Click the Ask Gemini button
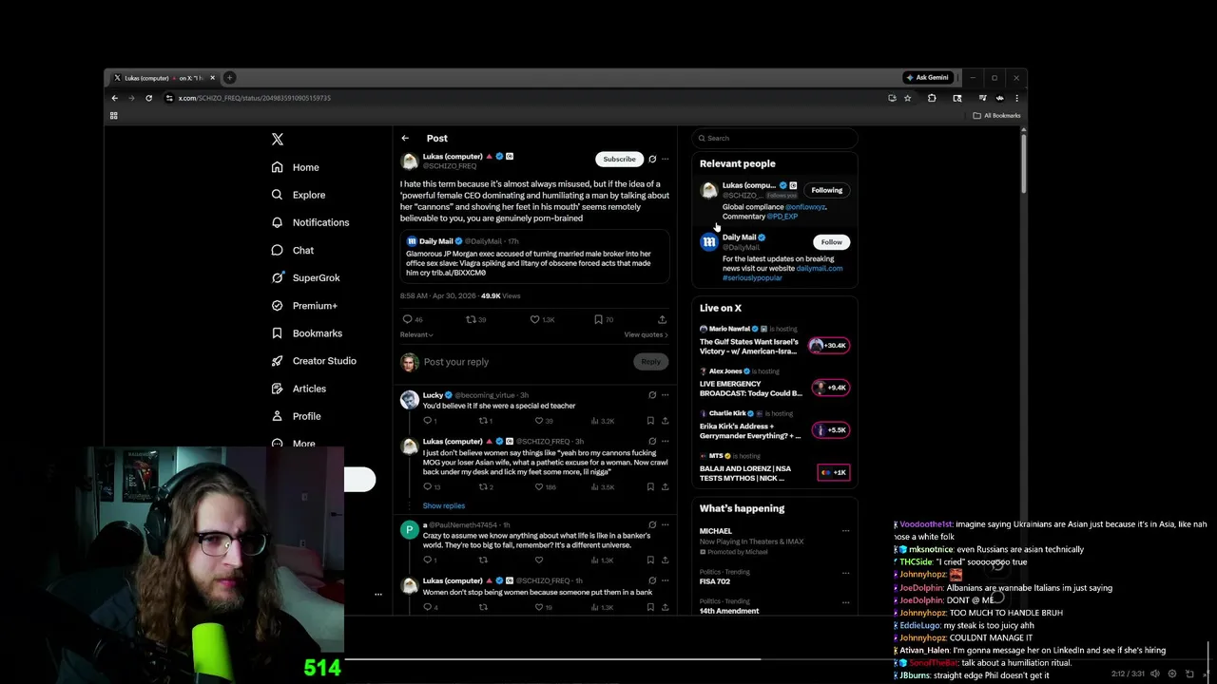1217x684 pixels. (927, 78)
